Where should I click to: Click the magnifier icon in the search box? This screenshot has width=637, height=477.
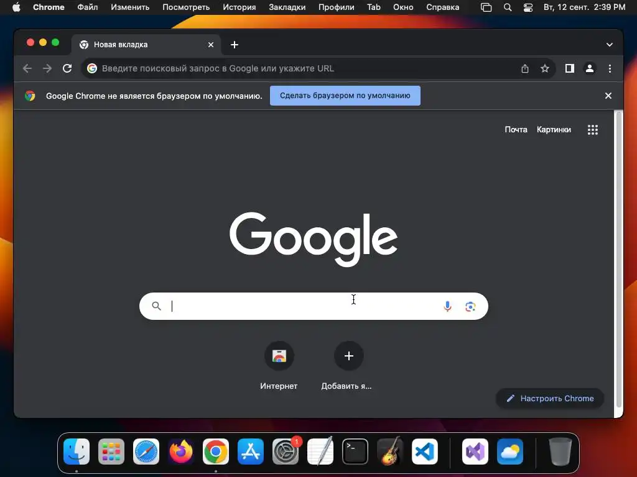click(x=156, y=306)
